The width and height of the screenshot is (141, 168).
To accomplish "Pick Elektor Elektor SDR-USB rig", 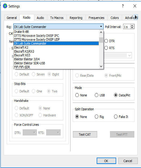I will (x=56, y=63).
